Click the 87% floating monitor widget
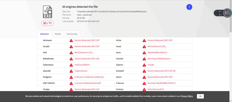Screen dimensions: 232x102 coord(223,13)
